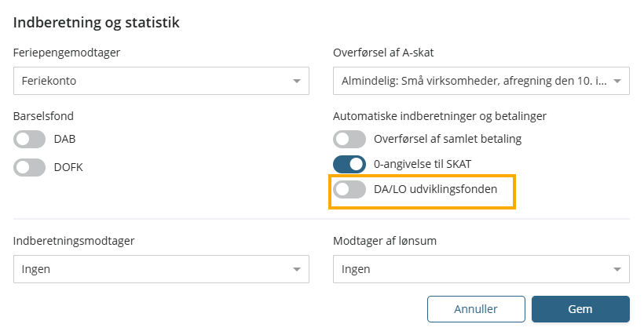Enable Overførsel af samlet betaling switch
The height and width of the screenshot is (335, 644).
(x=349, y=139)
